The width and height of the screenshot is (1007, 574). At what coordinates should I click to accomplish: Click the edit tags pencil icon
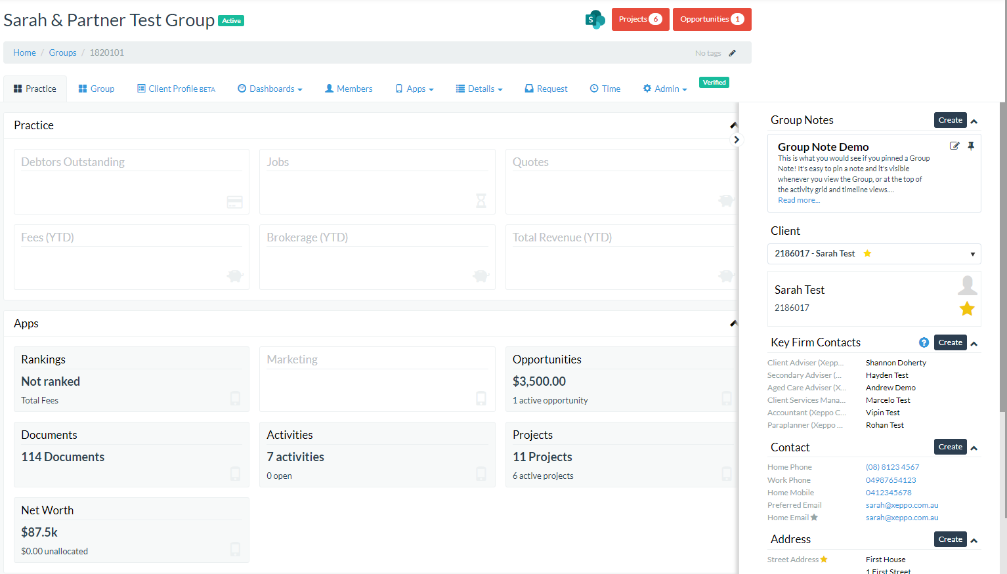(x=733, y=53)
